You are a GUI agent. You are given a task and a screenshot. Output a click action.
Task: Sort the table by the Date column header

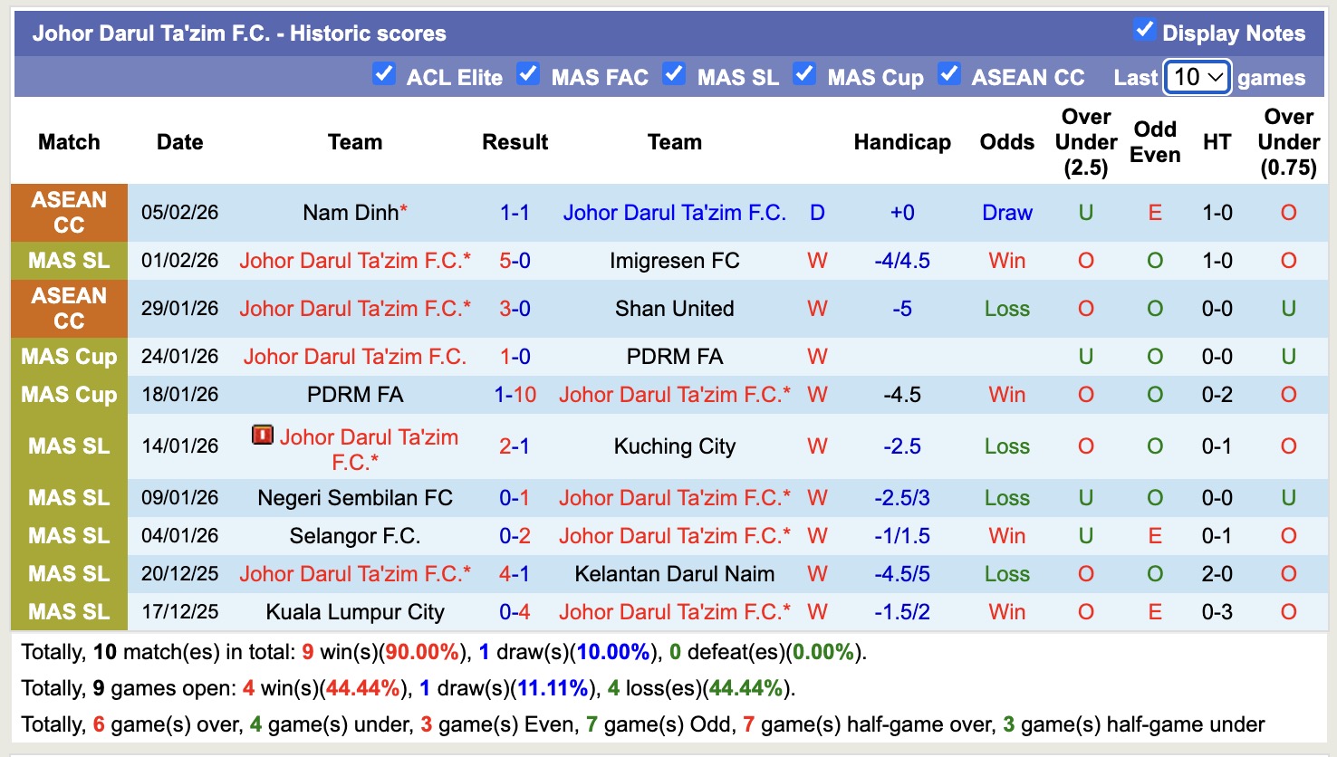(179, 142)
